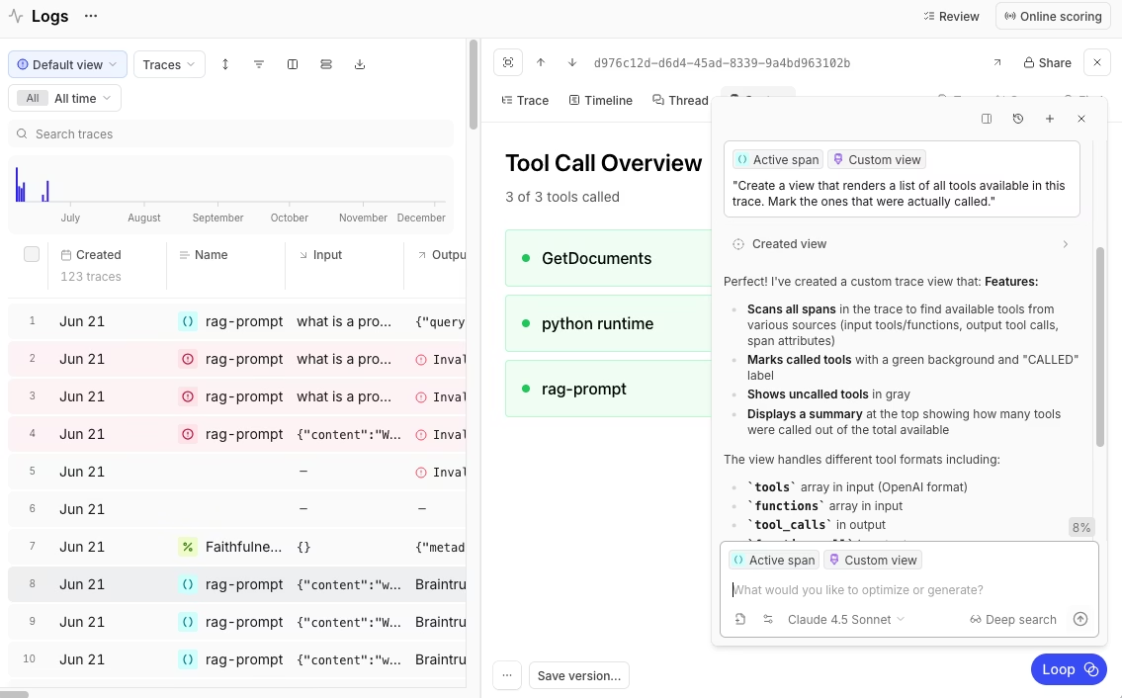Open the trace in a new window
Screen dimensions: 1122x698
pos(997,61)
